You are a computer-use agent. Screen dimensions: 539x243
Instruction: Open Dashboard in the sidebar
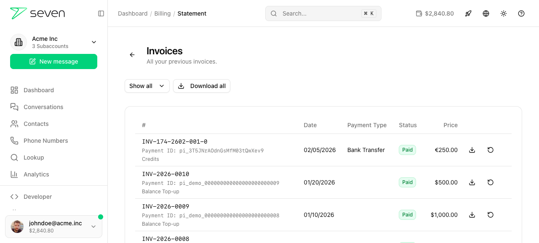point(39,90)
